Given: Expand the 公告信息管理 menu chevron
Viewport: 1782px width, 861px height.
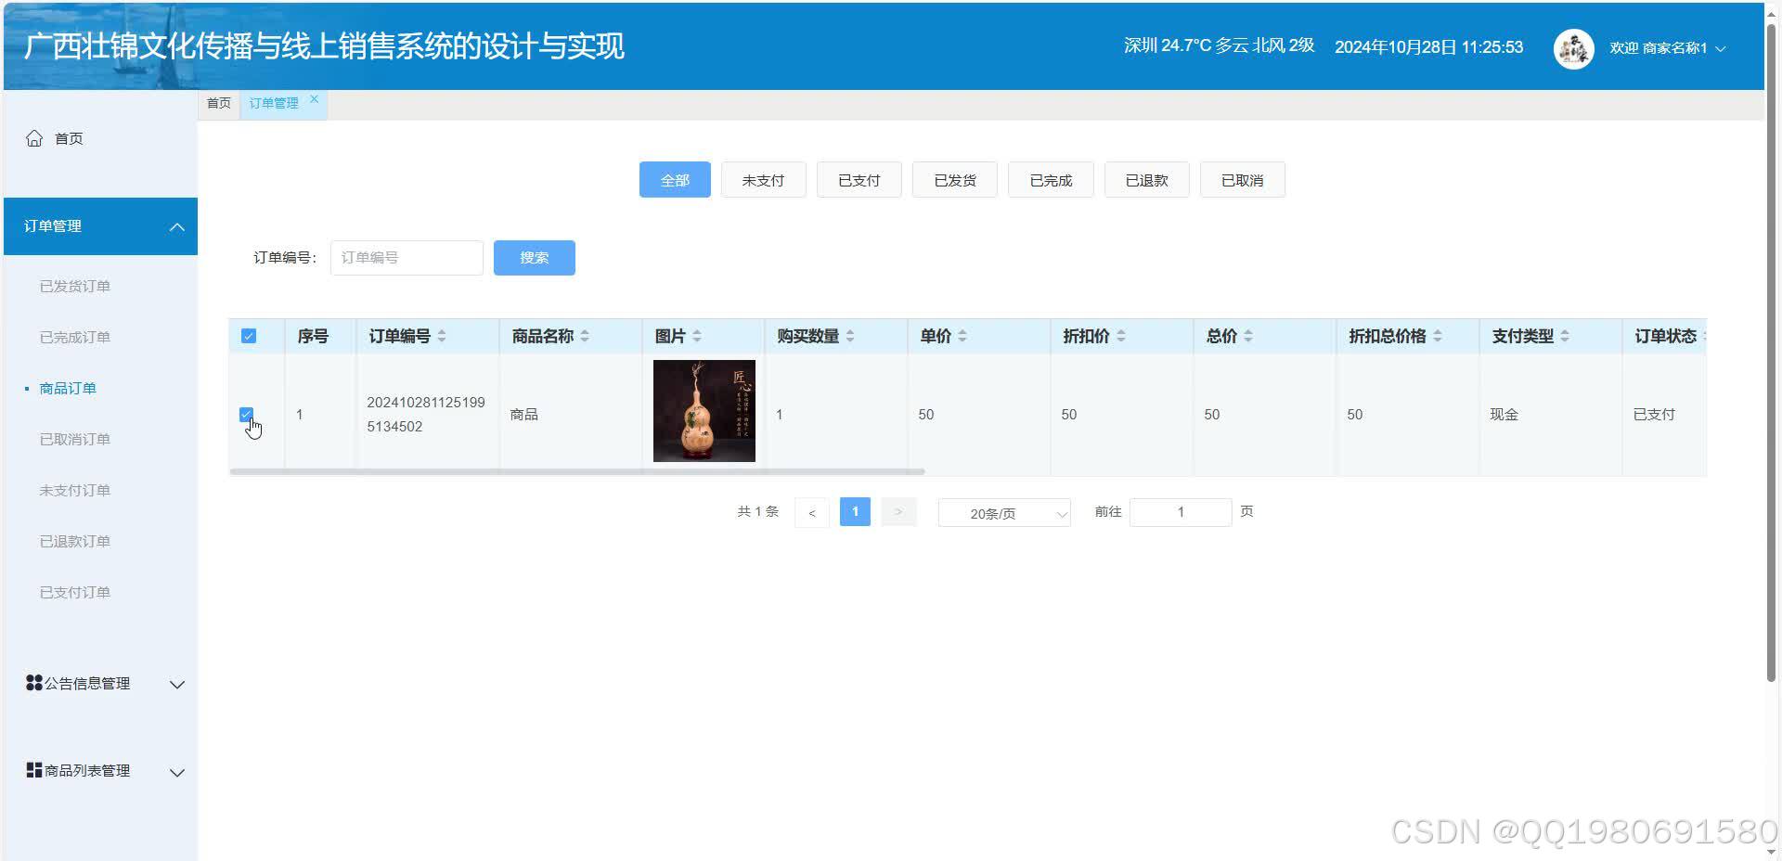Looking at the screenshot, I should click(176, 684).
